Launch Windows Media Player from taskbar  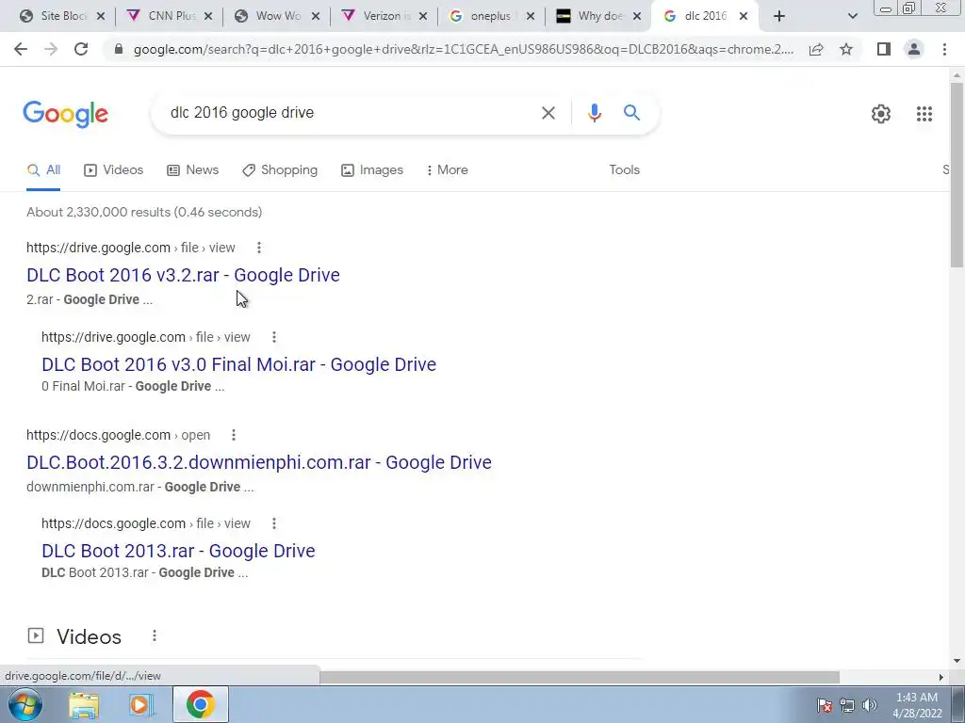pos(140,705)
